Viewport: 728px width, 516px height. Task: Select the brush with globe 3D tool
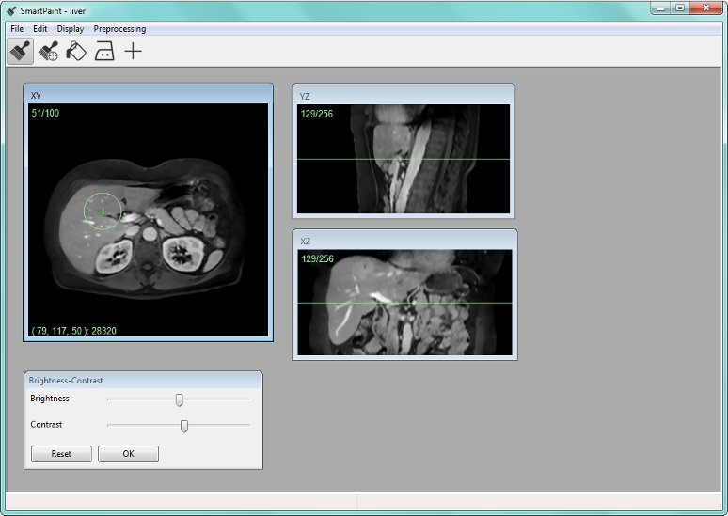click(x=49, y=51)
